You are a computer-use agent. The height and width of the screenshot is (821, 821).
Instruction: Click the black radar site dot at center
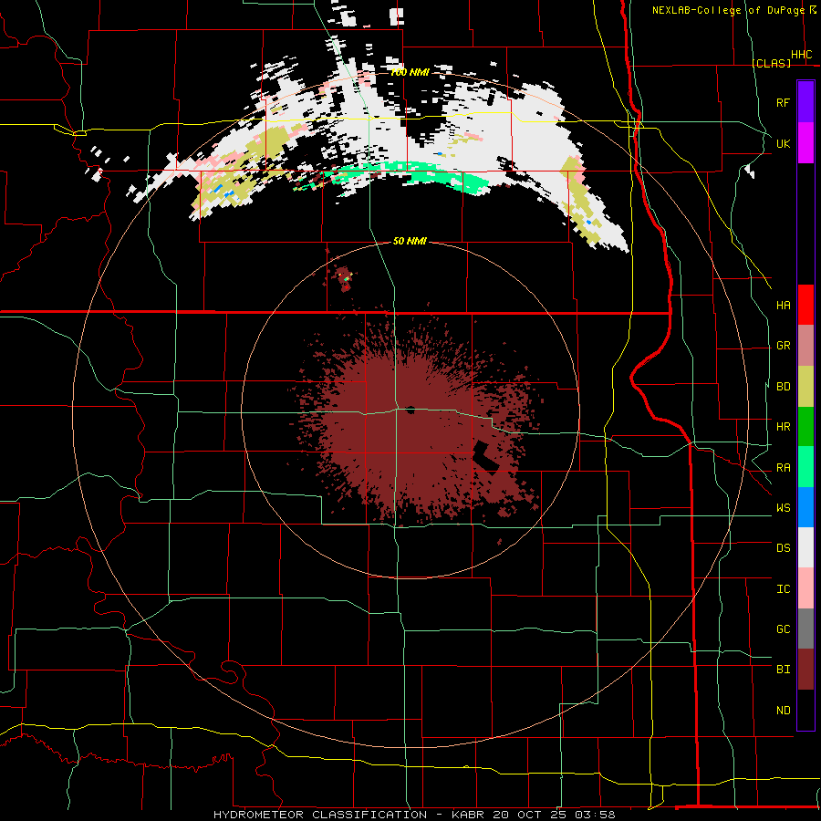point(411,410)
